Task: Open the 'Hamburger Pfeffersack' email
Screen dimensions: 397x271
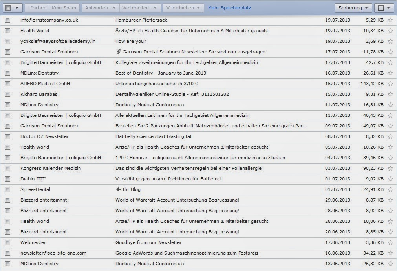Action: (x=141, y=20)
